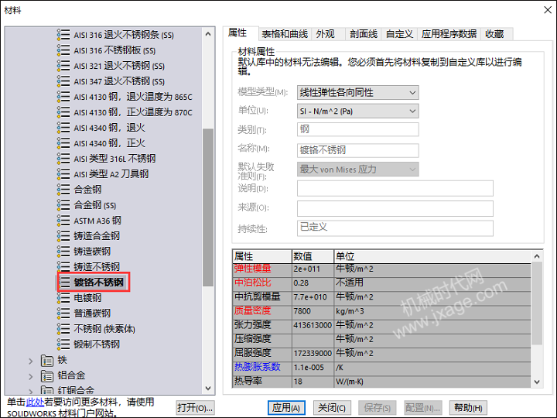
Task: Click the material icon beside AISI 316 不锈钢板 (SS)
Action: (63, 50)
